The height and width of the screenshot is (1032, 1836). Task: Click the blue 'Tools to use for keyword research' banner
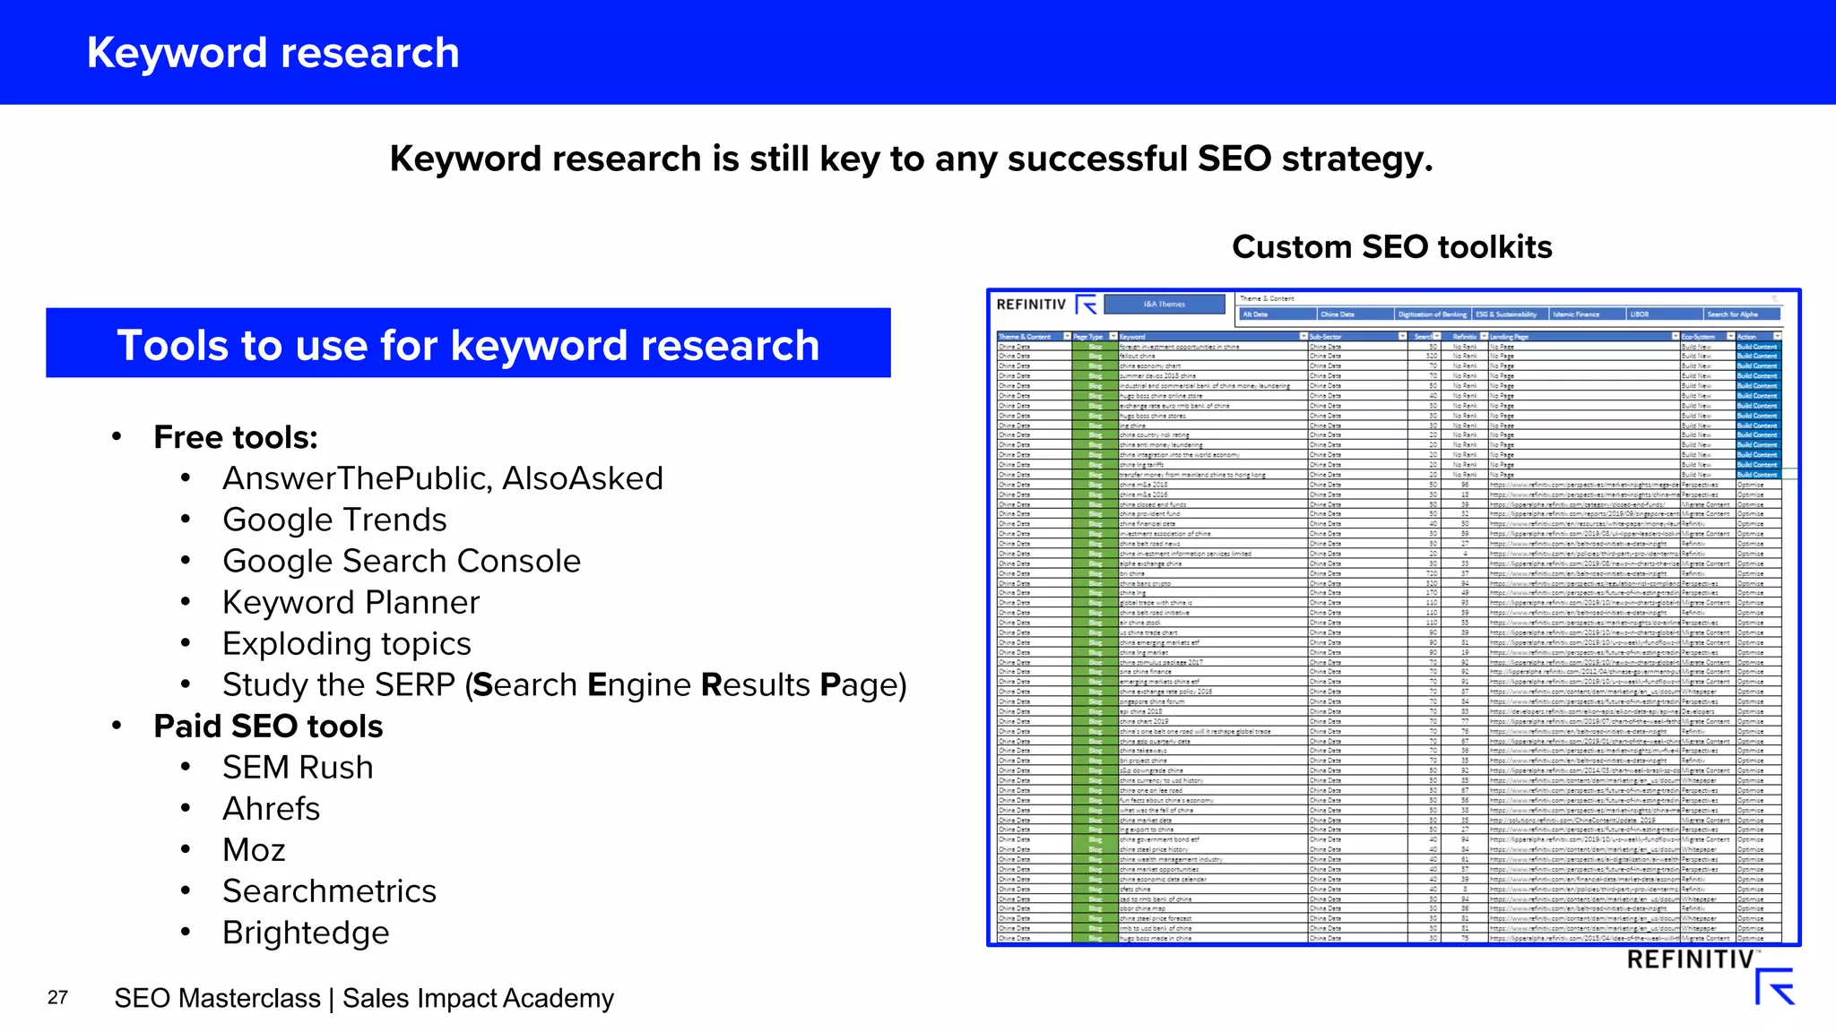tap(468, 344)
